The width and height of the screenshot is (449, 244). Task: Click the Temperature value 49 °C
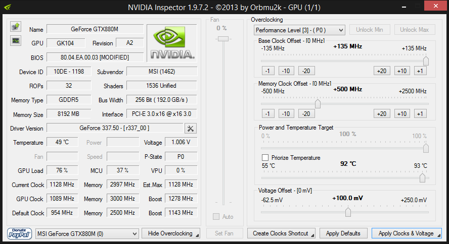click(x=62, y=142)
